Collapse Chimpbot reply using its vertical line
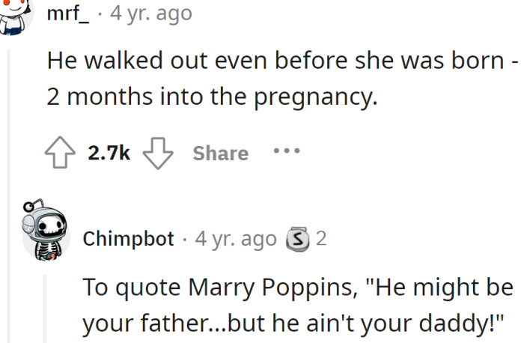 click(46, 307)
